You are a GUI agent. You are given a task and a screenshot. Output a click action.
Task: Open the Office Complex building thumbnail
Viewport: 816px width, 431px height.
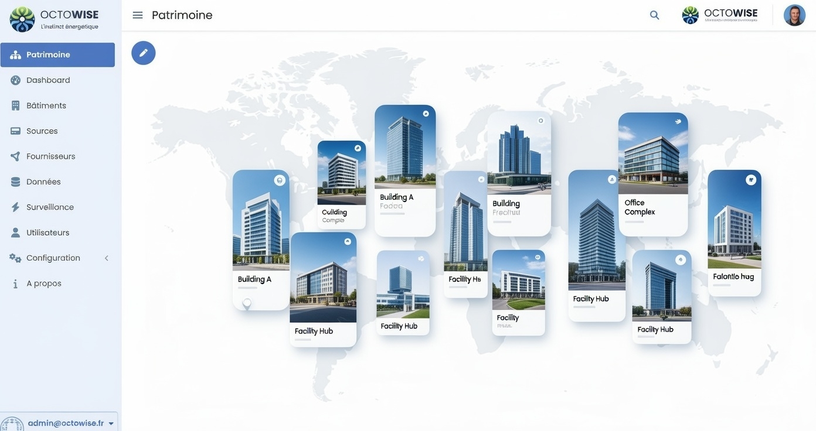coord(653,152)
